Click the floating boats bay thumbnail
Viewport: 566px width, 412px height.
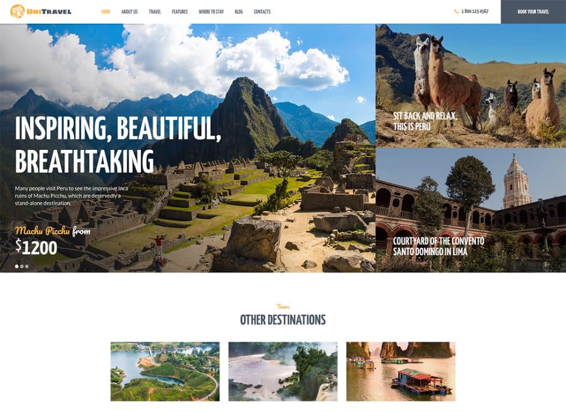coord(401,372)
